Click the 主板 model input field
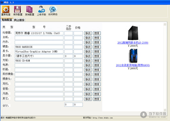The width and height of the screenshot is (170, 121). click(x=39, y=38)
